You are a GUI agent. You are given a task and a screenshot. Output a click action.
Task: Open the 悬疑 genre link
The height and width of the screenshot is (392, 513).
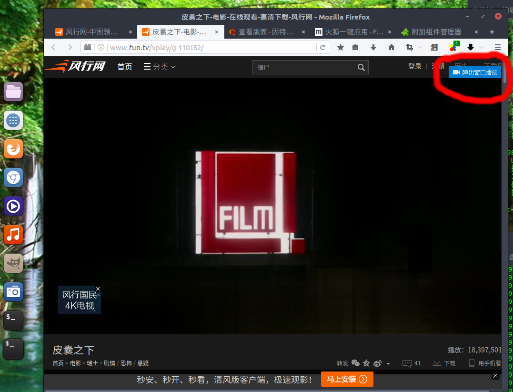click(x=143, y=363)
